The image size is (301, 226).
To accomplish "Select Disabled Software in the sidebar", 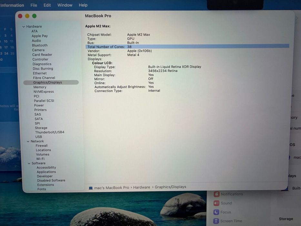I will tap(51, 180).
